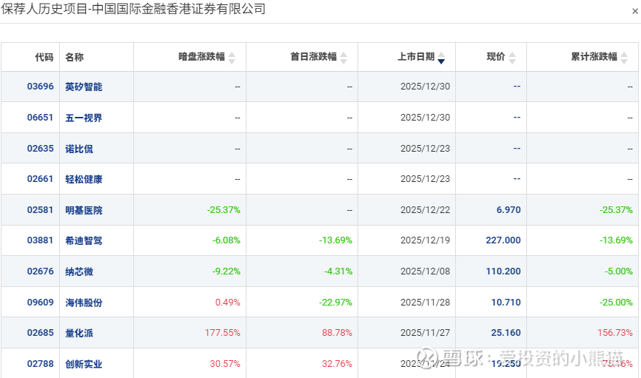Open stock 诺比侃

(79, 149)
